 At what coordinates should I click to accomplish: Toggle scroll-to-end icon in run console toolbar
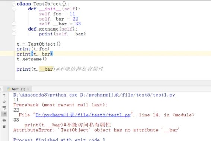pos(4,114)
